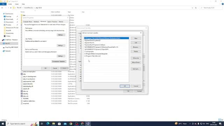
Task: Open Task View on taskbar
Action: pyautogui.click(x=42, y=124)
